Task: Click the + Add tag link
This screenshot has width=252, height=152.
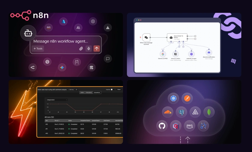Action: pos(71,90)
